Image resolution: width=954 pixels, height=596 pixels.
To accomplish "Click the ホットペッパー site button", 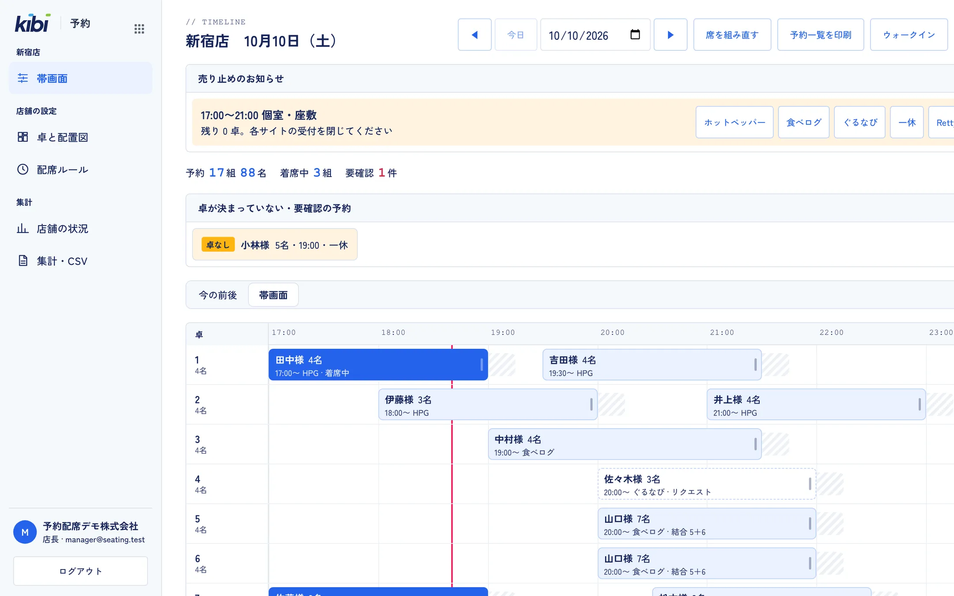I will [734, 122].
